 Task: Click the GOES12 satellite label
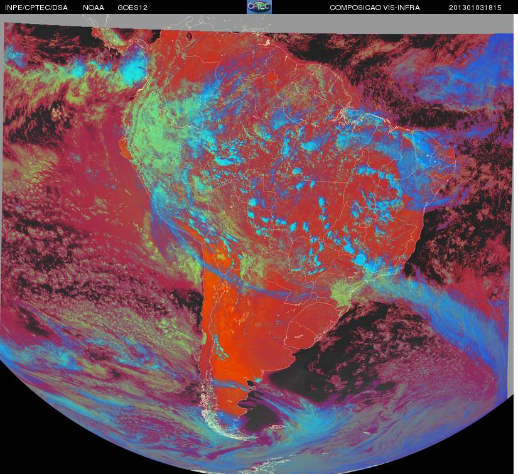tap(132, 8)
